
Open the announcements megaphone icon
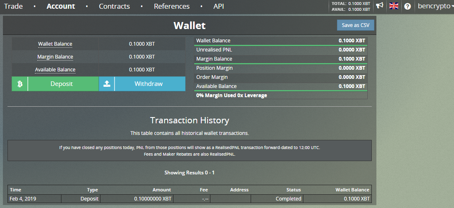click(x=380, y=6)
